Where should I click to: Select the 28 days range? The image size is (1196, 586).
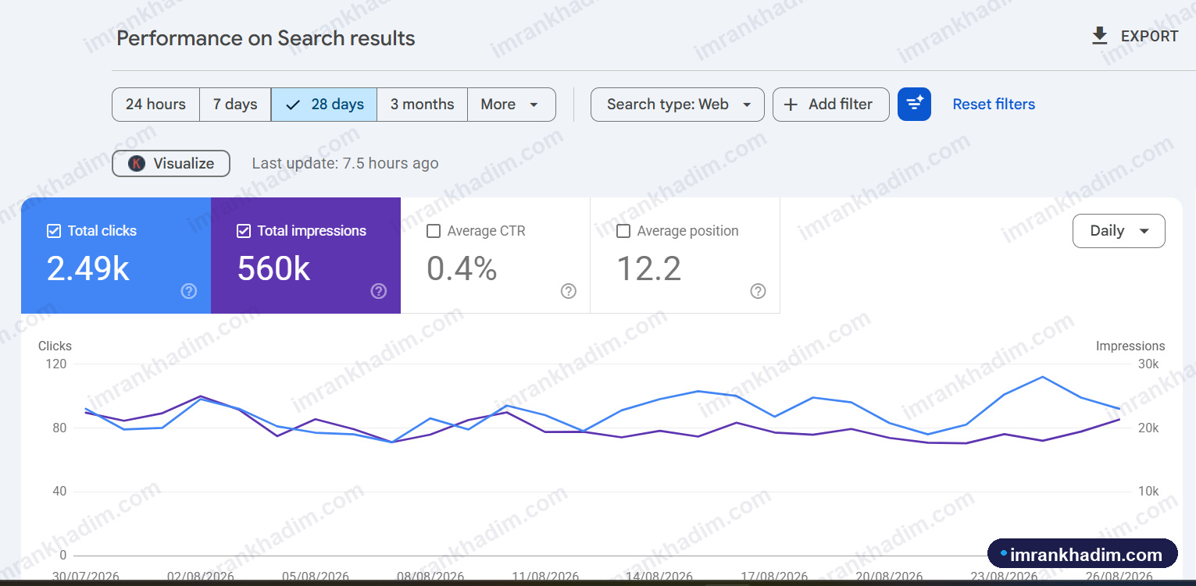point(324,105)
